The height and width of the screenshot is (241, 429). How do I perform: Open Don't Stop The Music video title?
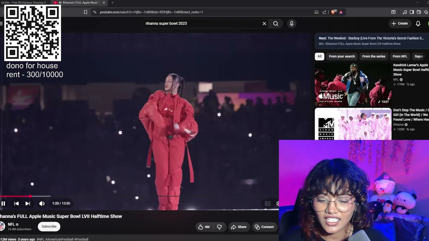point(411,115)
